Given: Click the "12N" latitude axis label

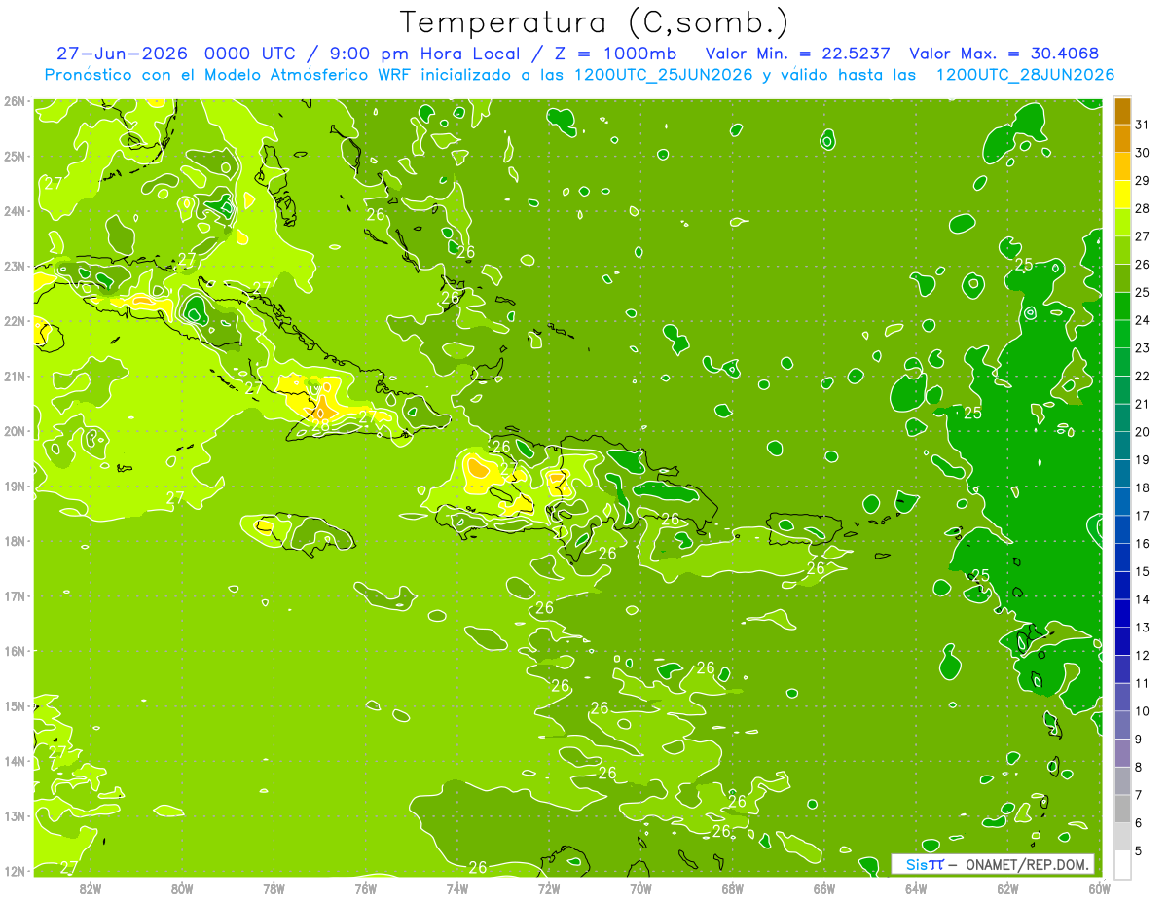Looking at the screenshot, I should click(x=15, y=871).
